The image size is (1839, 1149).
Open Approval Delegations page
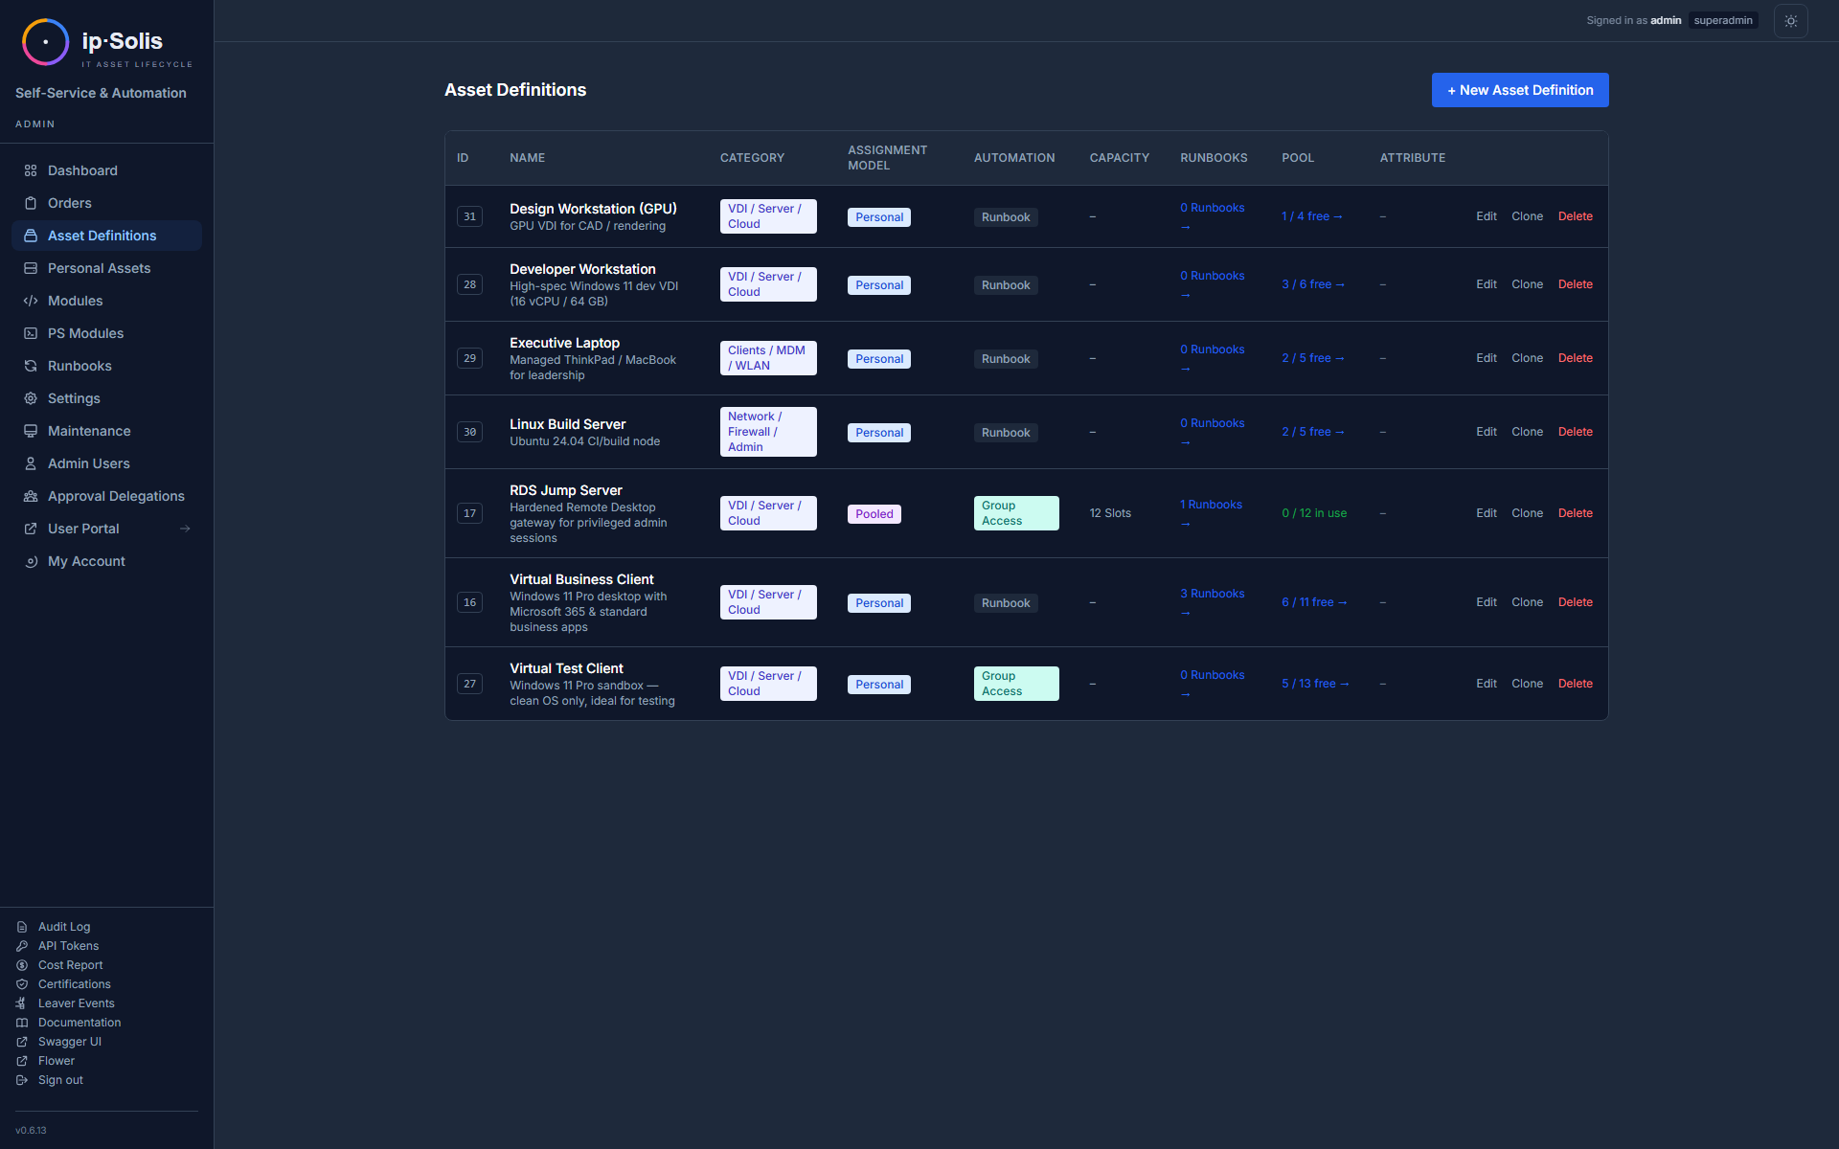[106, 496]
